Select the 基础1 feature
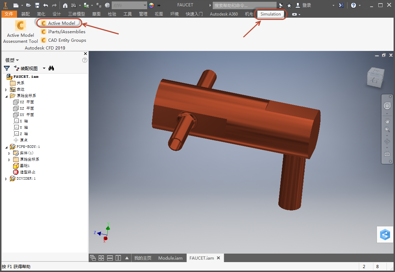 point(21,166)
